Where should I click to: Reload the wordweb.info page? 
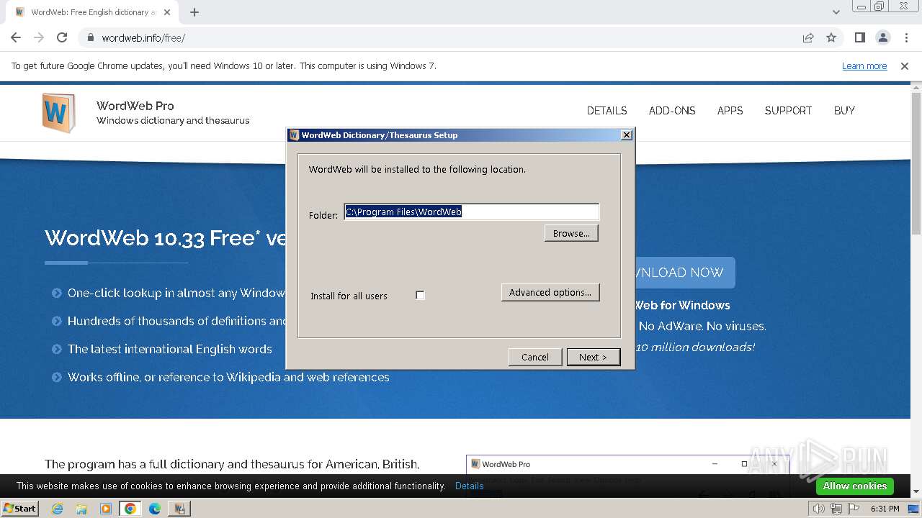pyautogui.click(x=62, y=37)
